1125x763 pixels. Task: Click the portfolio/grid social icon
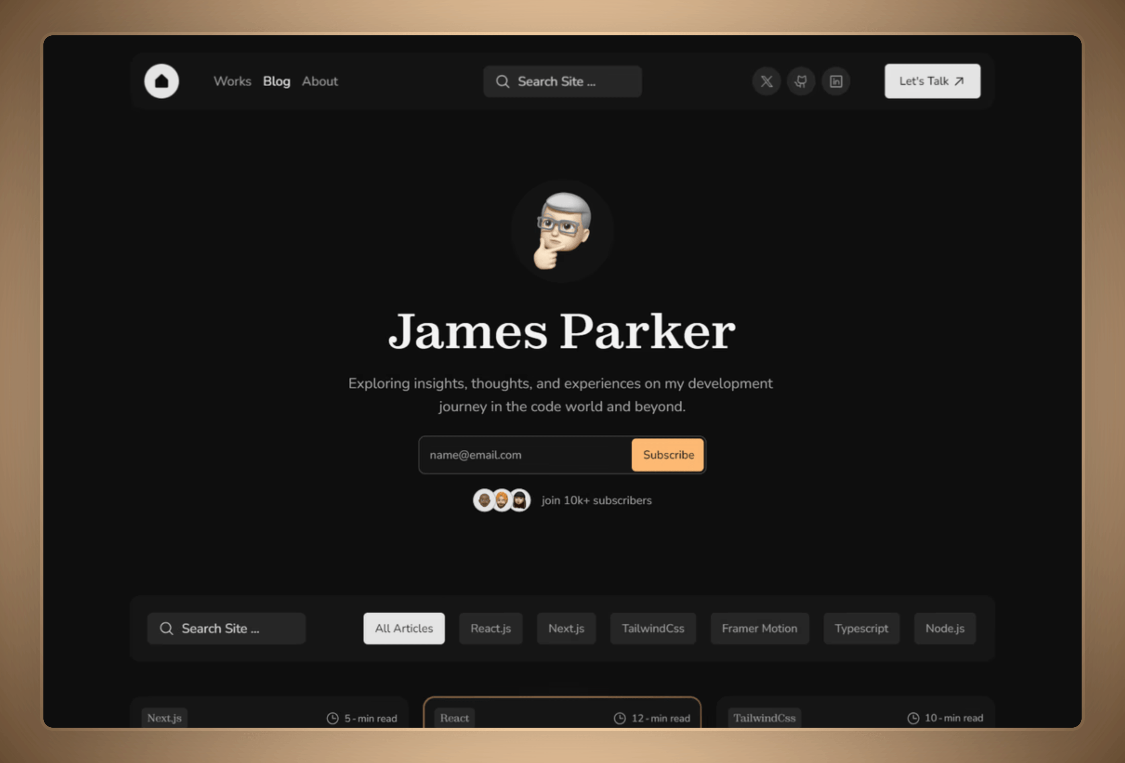click(835, 81)
